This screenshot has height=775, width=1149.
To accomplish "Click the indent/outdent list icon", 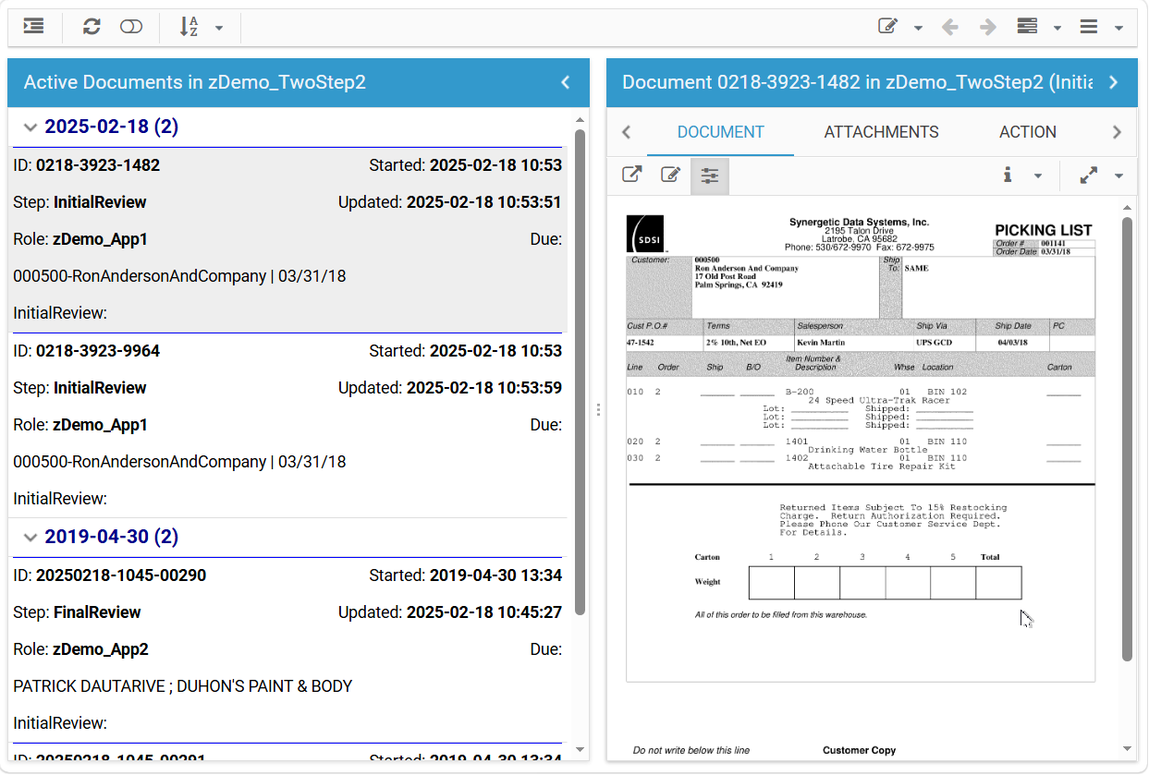I will pos(34,27).
